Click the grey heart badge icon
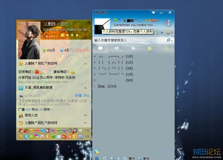This screenshot has height=160, width=223. pyautogui.click(x=69, y=130)
